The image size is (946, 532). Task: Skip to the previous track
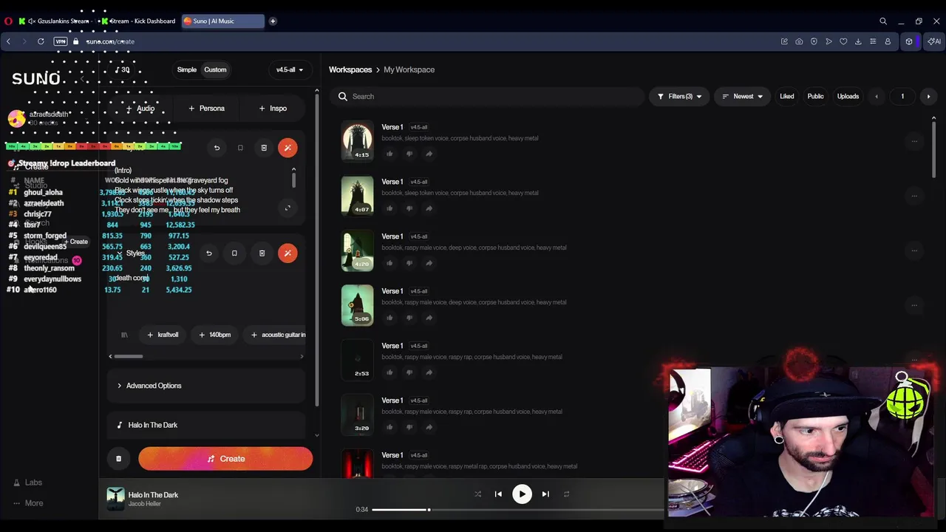(x=498, y=494)
